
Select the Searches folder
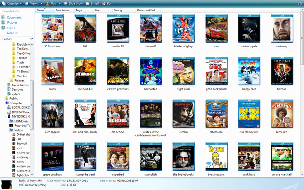[x=15, y=89]
